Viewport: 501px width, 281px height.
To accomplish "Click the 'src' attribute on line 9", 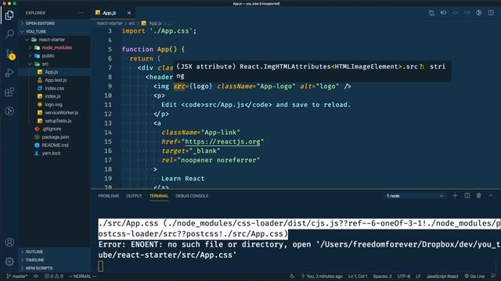I will point(179,87).
